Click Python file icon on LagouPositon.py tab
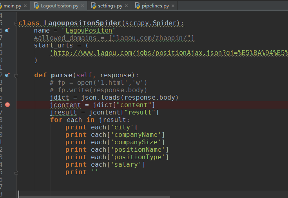This screenshot has width=288, height=198. (36, 6)
